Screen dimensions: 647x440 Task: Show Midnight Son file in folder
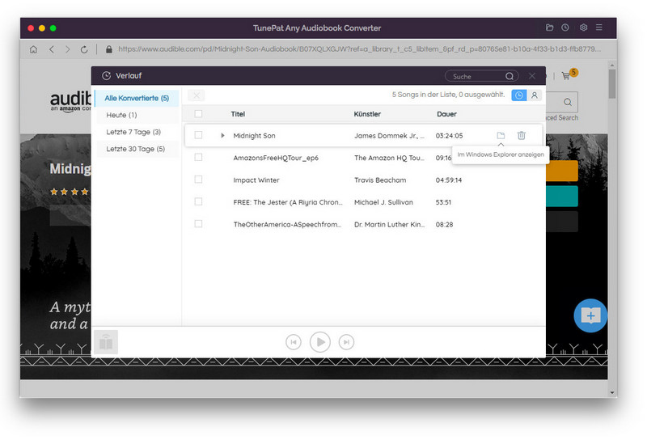tap(501, 135)
